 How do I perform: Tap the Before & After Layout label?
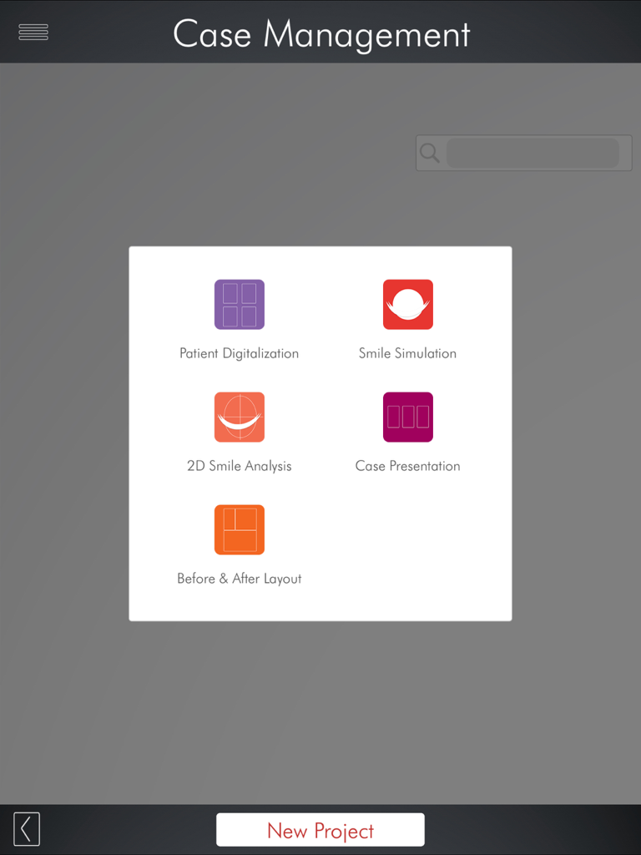[x=240, y=579]
